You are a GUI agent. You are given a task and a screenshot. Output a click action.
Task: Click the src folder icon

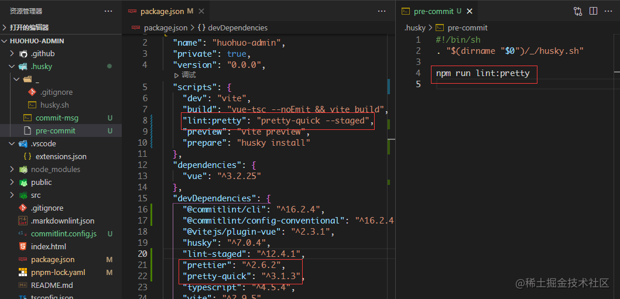coord(23,195)
